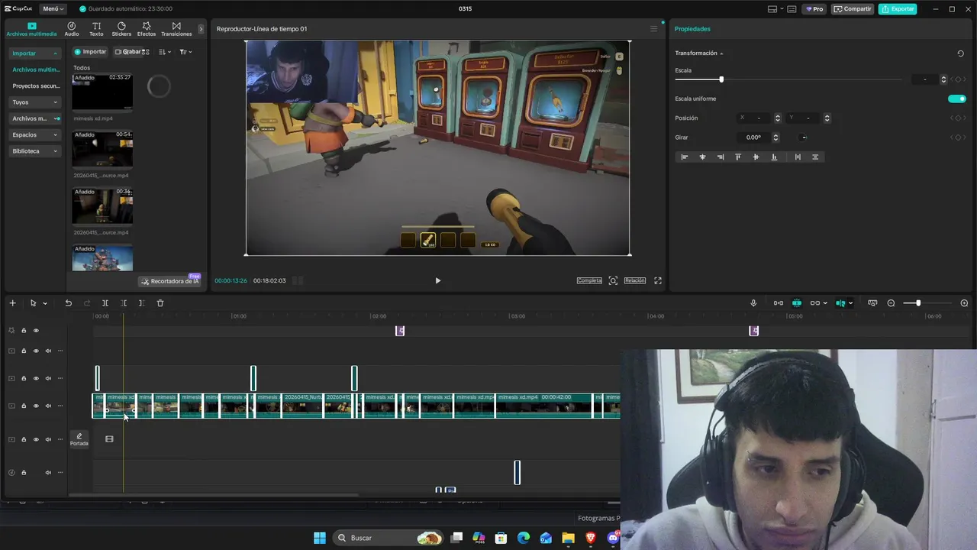Viewport: 977px width, 550px height.
Task: Align top using alignment icon
Action: (738, 157)
